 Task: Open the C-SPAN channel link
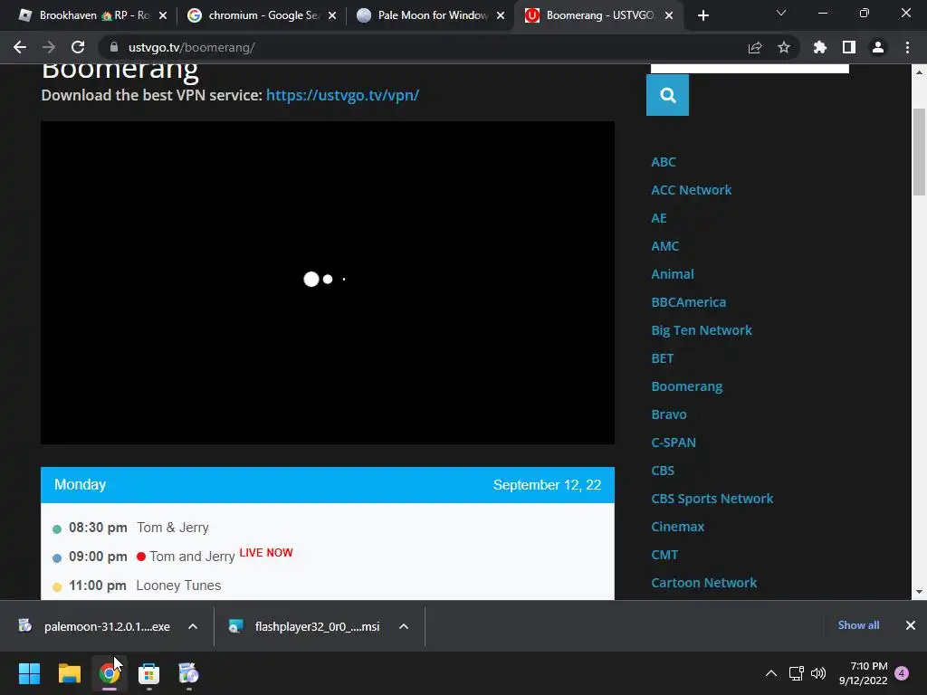(x=674, y=443)
